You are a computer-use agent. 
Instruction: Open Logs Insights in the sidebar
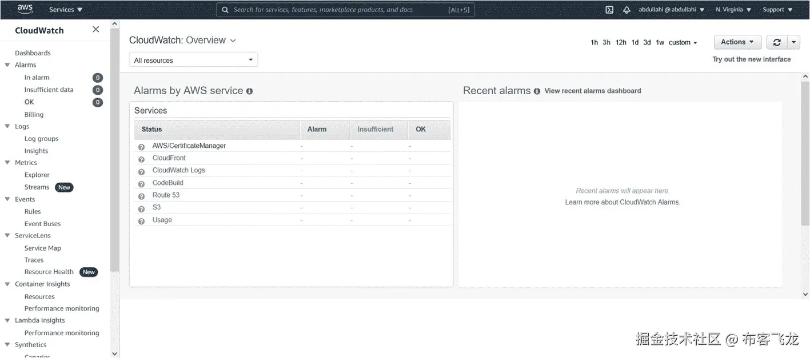click(x=36, y=151)
